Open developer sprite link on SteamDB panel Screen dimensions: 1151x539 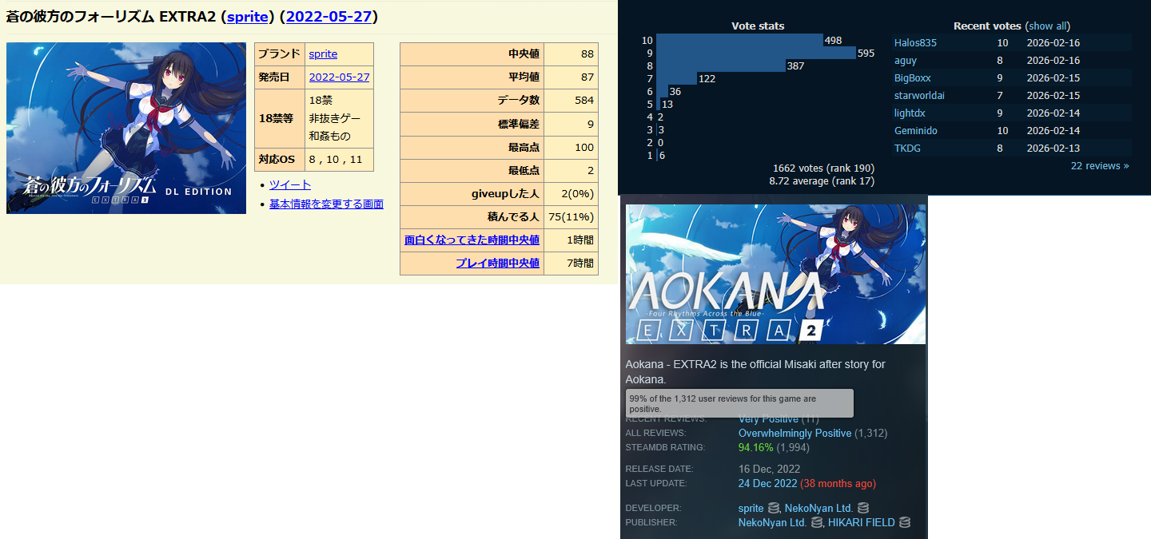751,509
